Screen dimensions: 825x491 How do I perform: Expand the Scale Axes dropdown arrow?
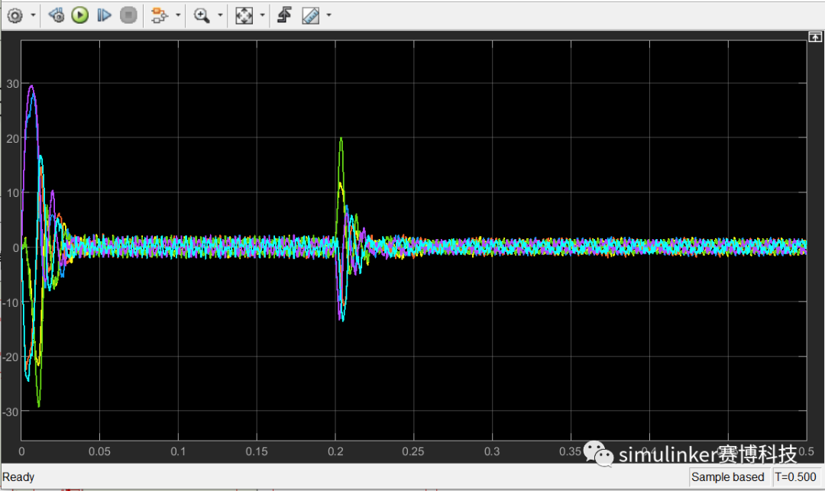point(262,15)
